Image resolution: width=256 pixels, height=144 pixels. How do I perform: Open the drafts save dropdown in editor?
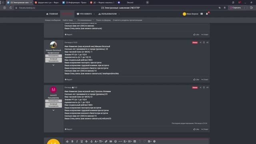pyautogui.click(x=150, y=141)
